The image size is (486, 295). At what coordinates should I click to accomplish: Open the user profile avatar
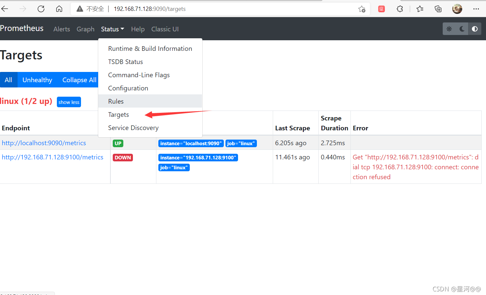pos(457,9)
